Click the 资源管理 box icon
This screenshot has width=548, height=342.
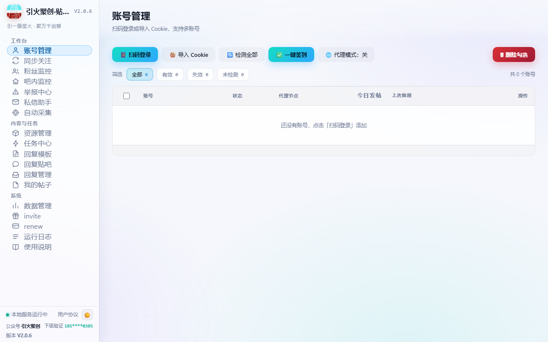16,133
